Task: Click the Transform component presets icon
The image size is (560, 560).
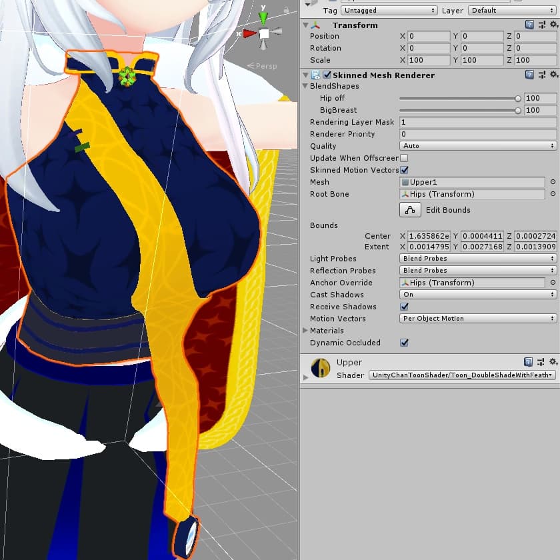Action: coord(541,25)
